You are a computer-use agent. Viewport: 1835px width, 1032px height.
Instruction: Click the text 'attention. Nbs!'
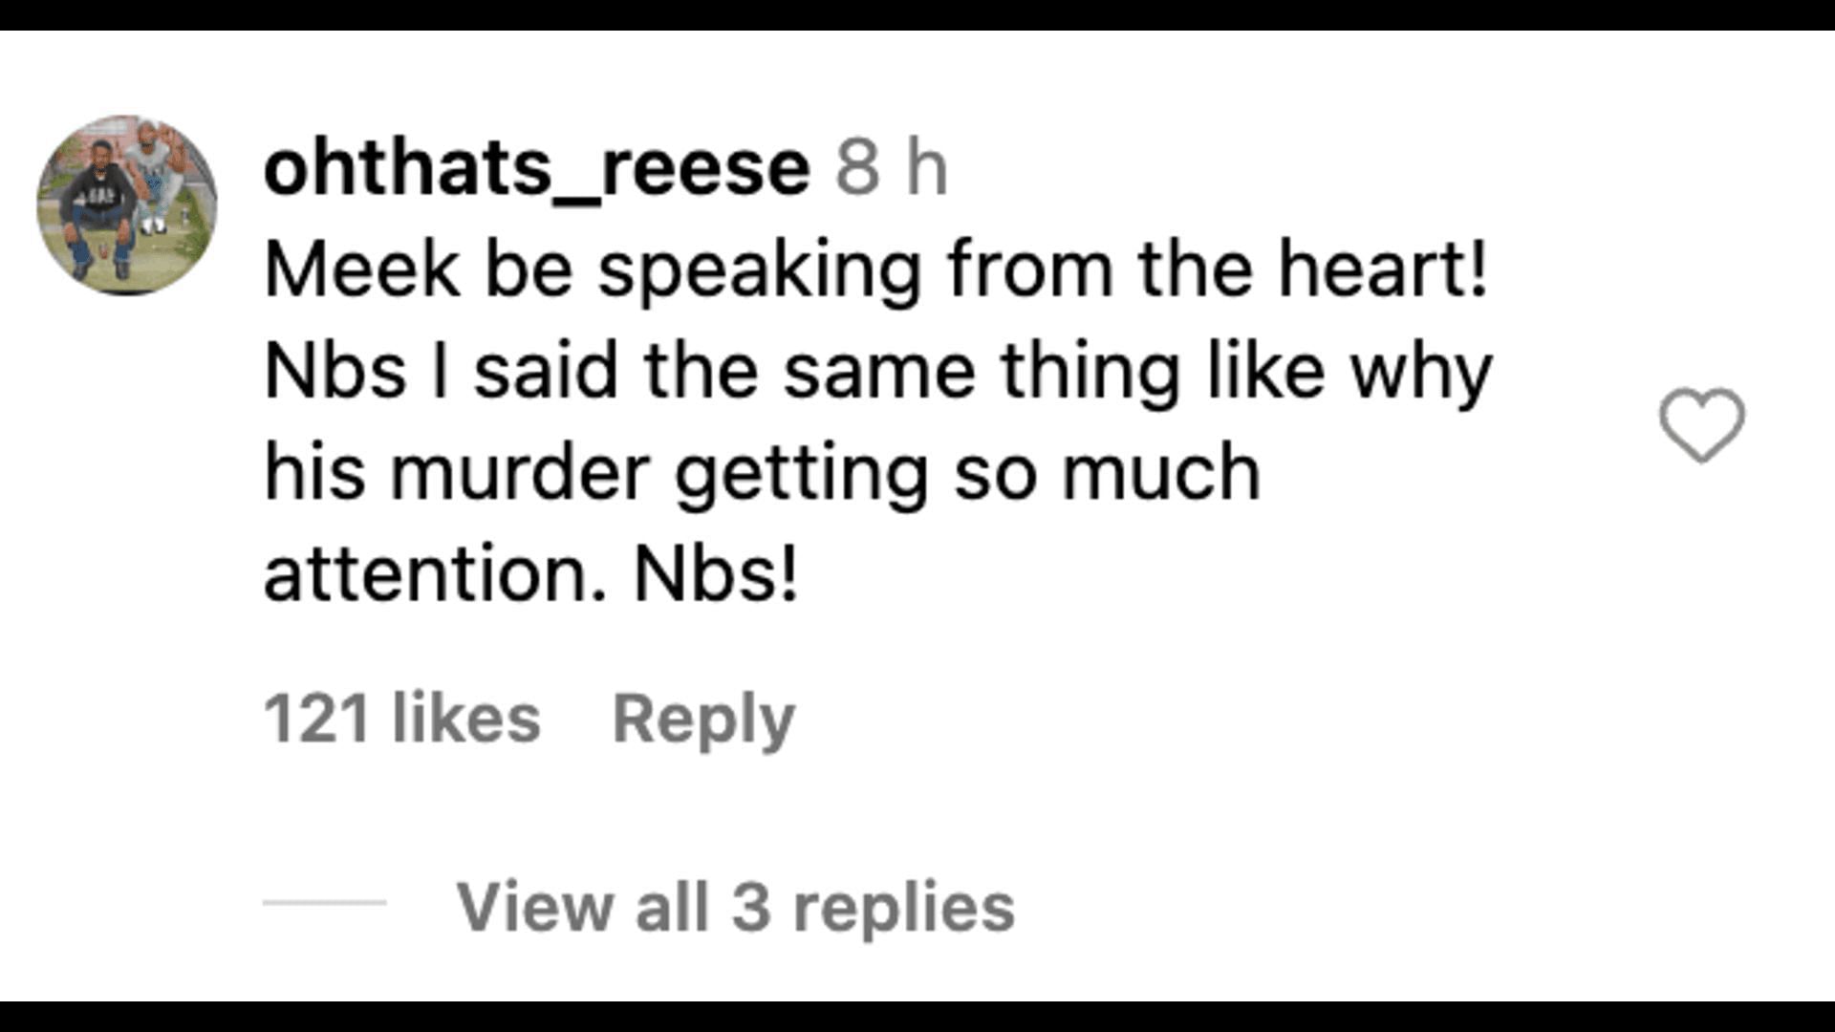tap(531, 575)
